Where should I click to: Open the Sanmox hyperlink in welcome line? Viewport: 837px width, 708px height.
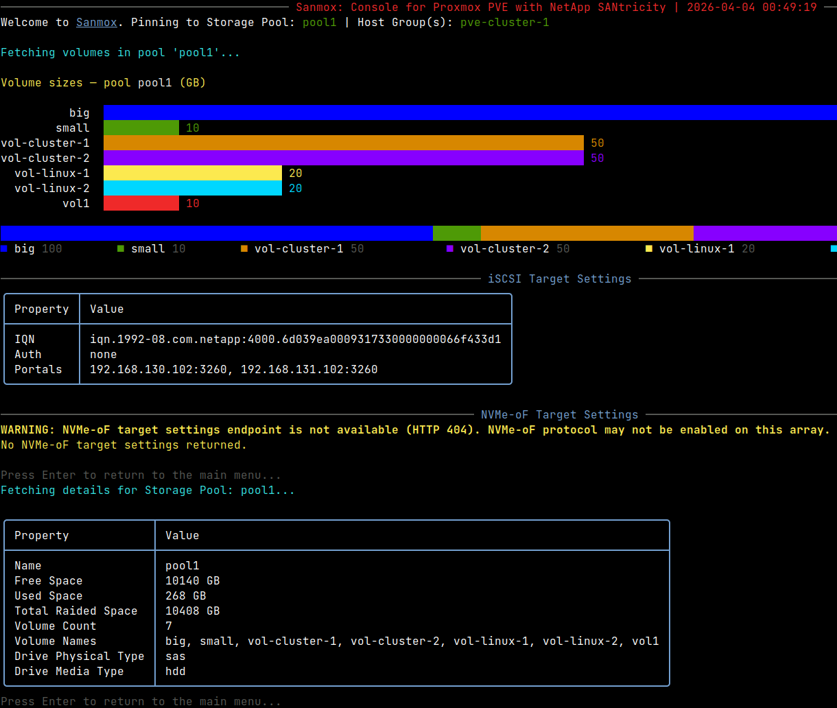(x=97, y=23)
